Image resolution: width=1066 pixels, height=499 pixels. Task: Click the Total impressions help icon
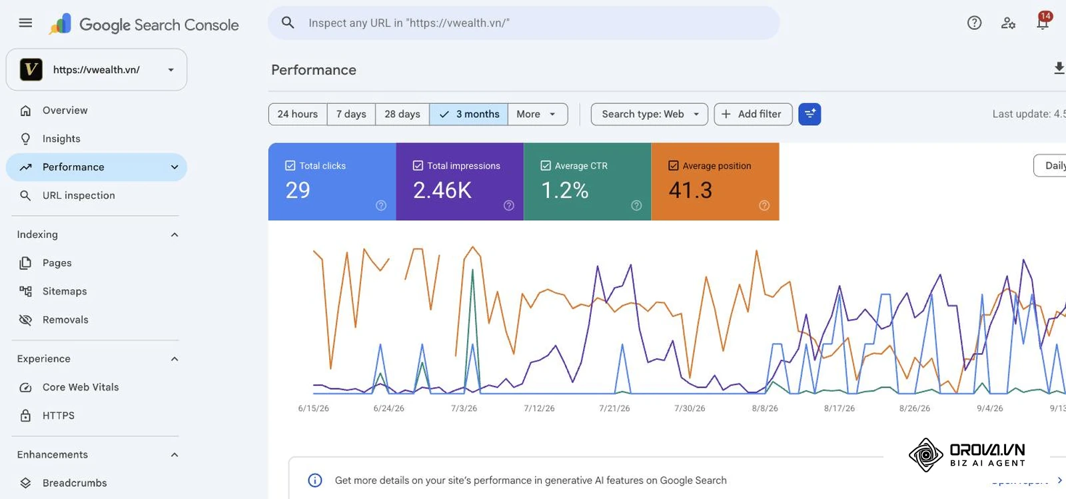[x=509, y=205]
